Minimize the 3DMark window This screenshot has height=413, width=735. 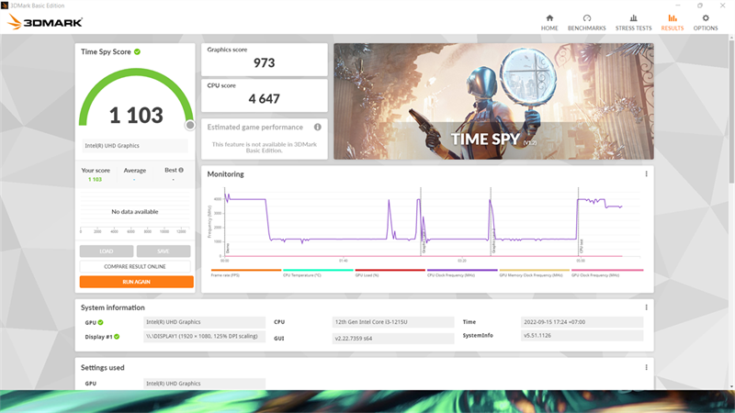677,6
